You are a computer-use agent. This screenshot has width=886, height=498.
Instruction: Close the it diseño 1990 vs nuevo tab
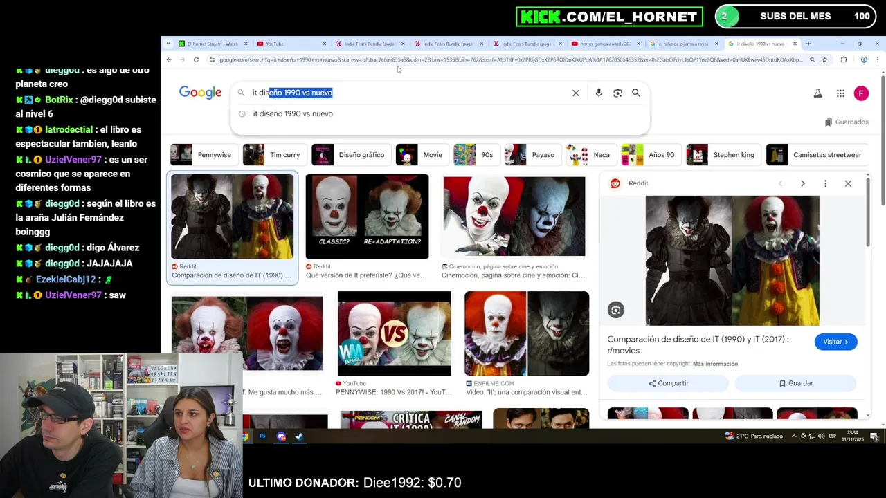[795, 44]
